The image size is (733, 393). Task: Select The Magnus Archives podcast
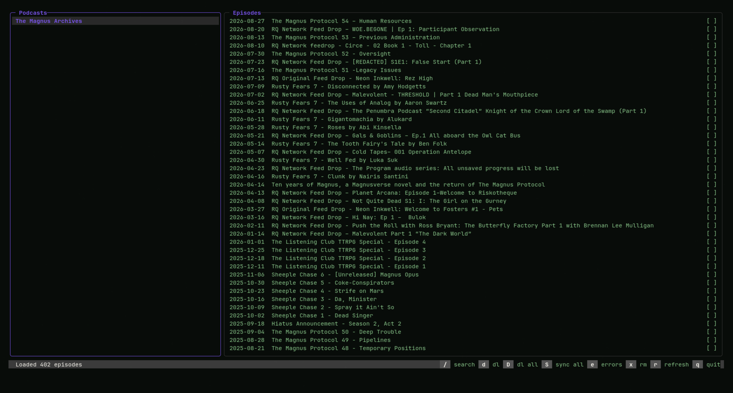[115, 21]
